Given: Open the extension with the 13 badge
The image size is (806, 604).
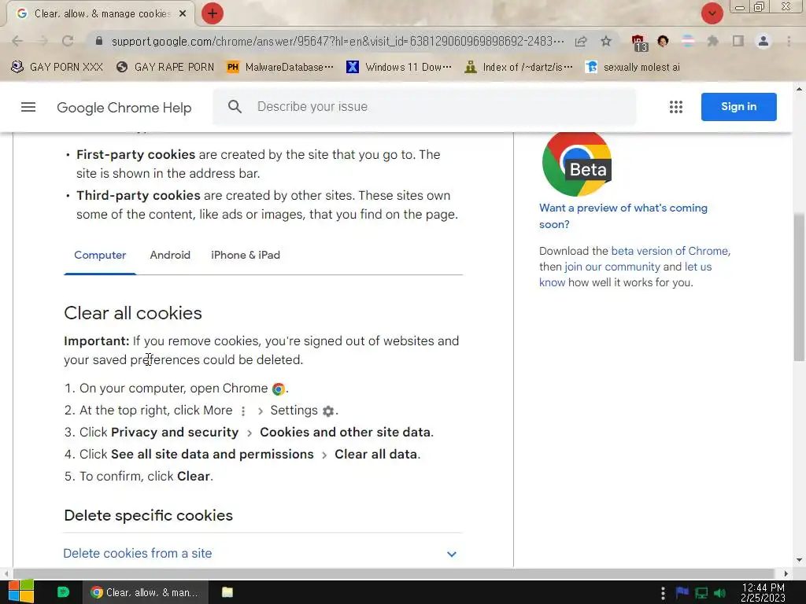Looking at the screenshot, I should click(638, 42).
